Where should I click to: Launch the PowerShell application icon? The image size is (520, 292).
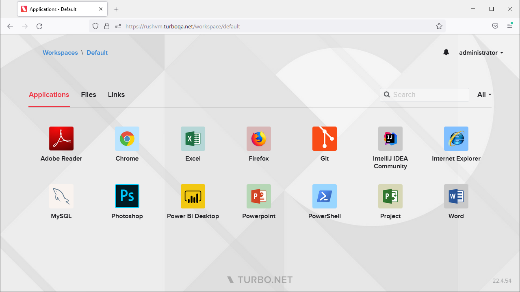point(325,196)
